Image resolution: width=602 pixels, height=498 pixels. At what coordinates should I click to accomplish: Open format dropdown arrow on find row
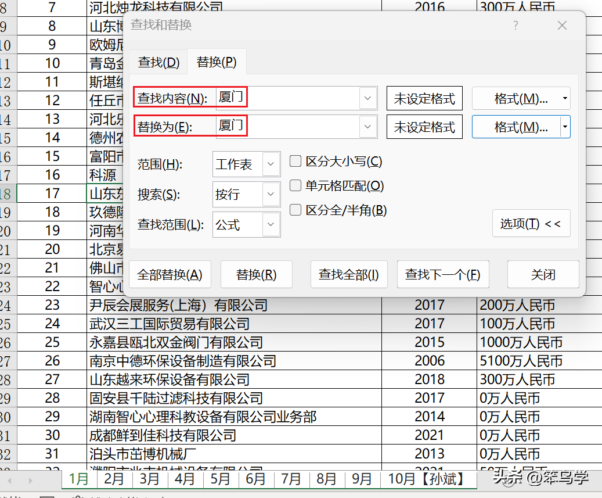(x=565, y=99)
